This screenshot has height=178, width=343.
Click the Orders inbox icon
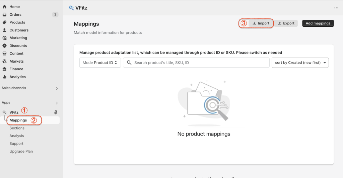(x=4, y=15)
